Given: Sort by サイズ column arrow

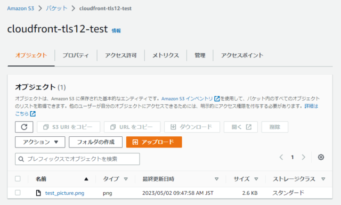Looking at the screenshot, I should (x=256, y=179).
